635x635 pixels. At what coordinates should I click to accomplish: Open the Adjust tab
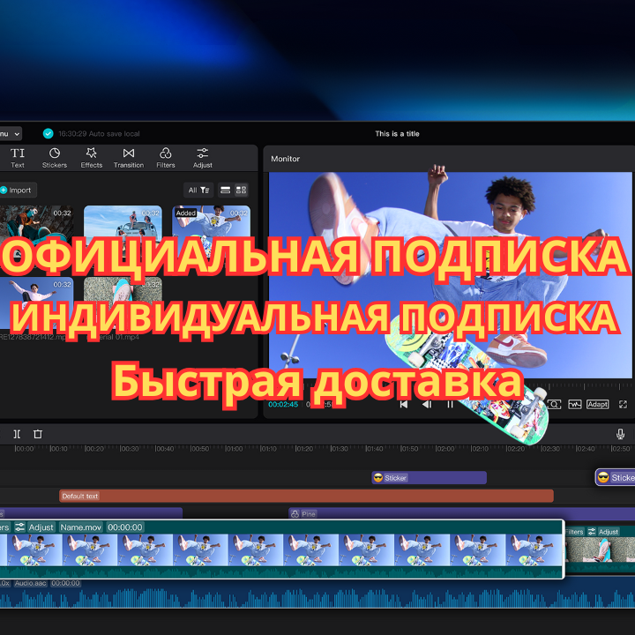pyautogui.click(x=203, y=158)
